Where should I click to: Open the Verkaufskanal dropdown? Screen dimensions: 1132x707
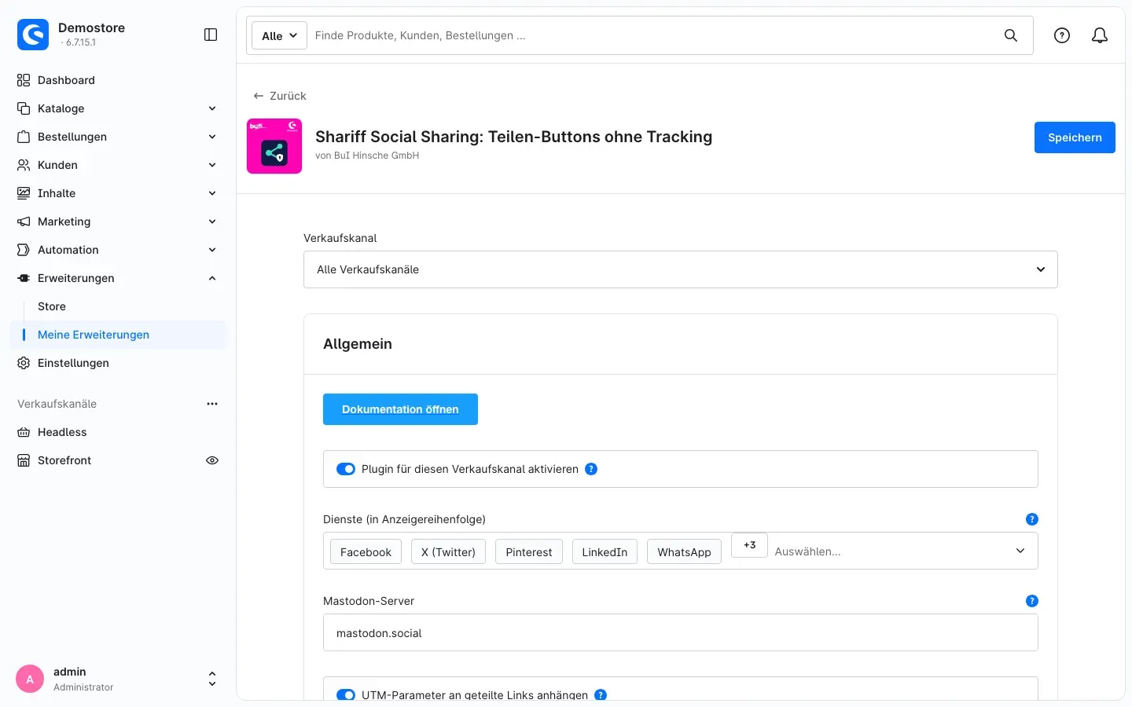(x=681, y=269)
